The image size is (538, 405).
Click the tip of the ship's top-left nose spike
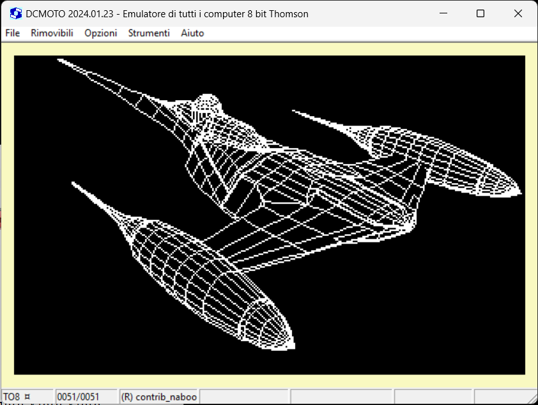(59, 61)
